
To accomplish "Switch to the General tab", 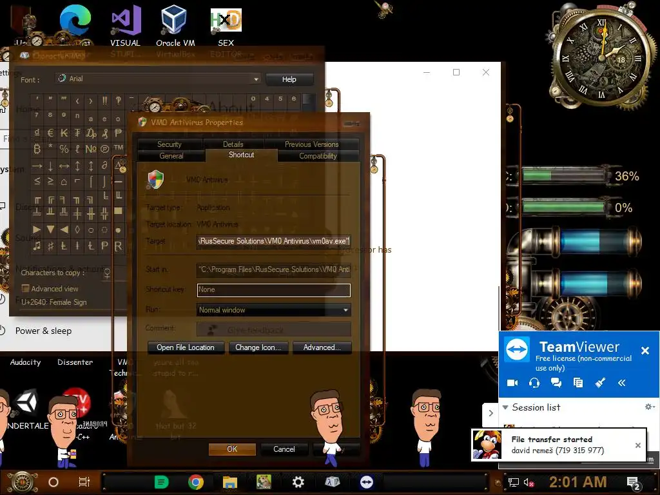I will point(171,156).
